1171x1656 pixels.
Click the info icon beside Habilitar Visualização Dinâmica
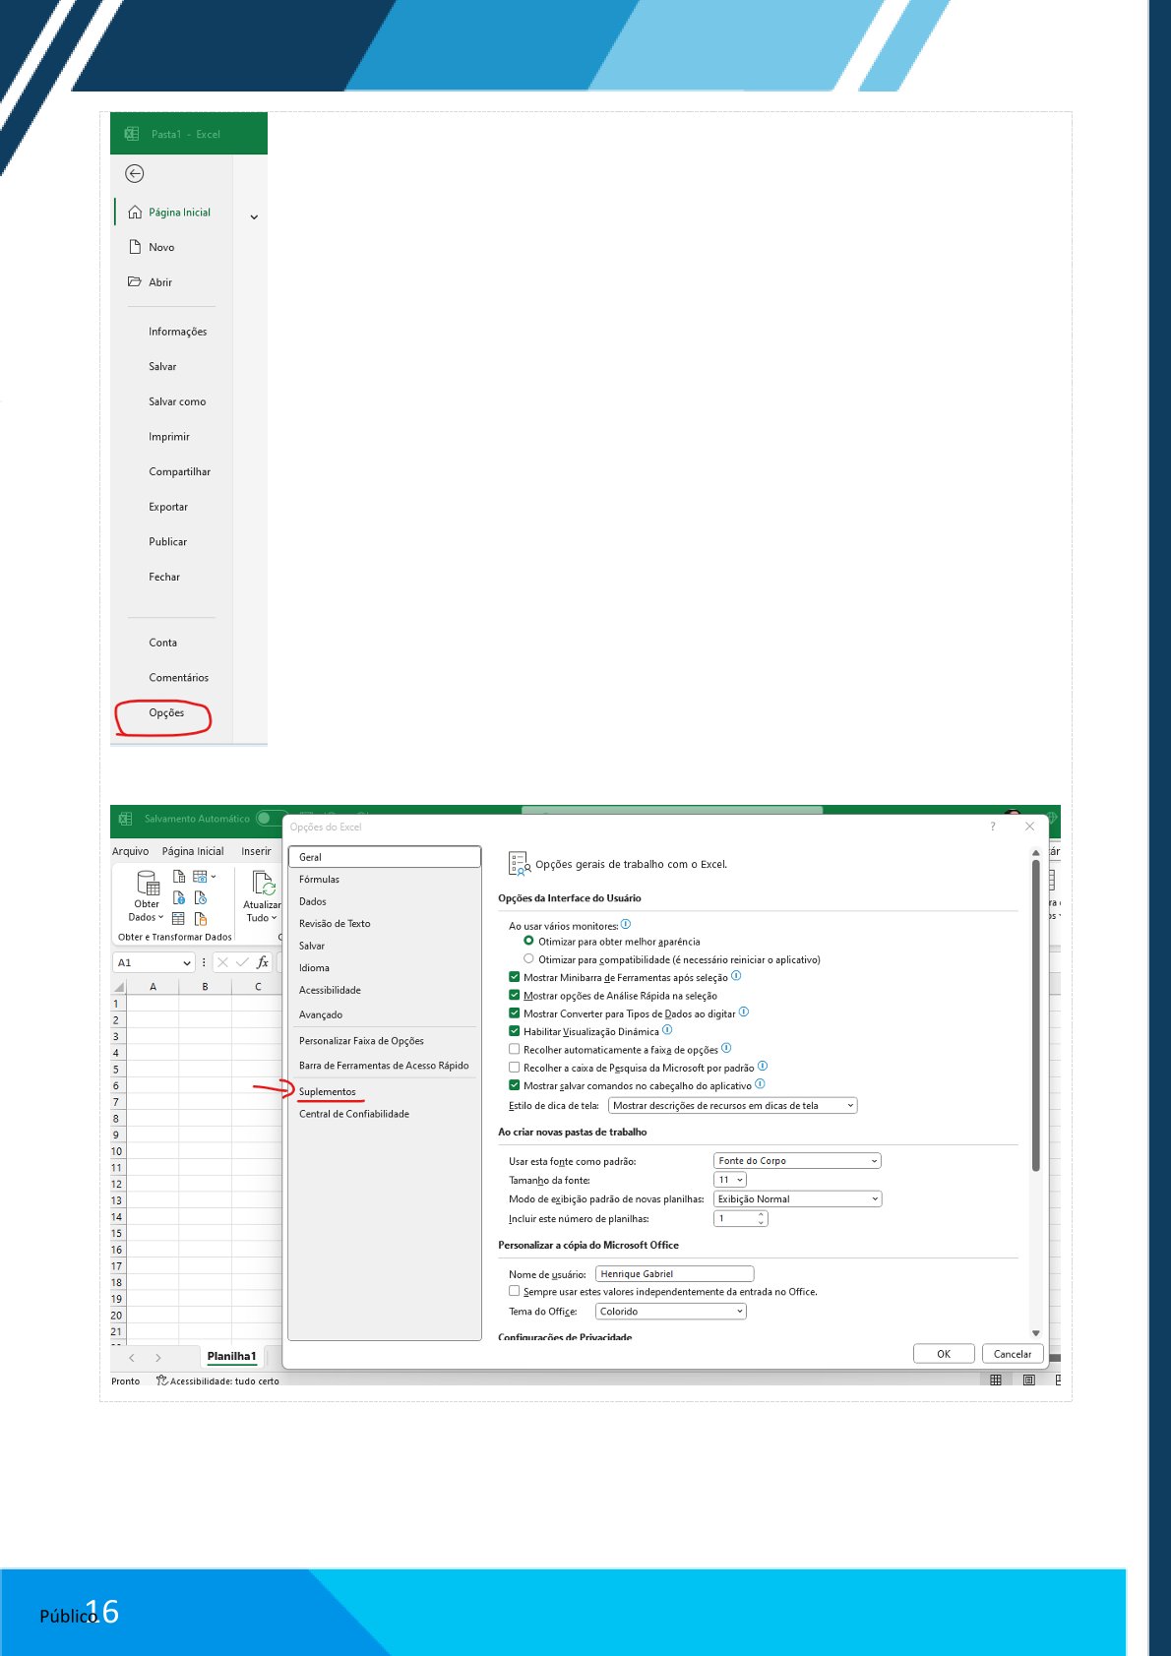[x=667, y=1030]
